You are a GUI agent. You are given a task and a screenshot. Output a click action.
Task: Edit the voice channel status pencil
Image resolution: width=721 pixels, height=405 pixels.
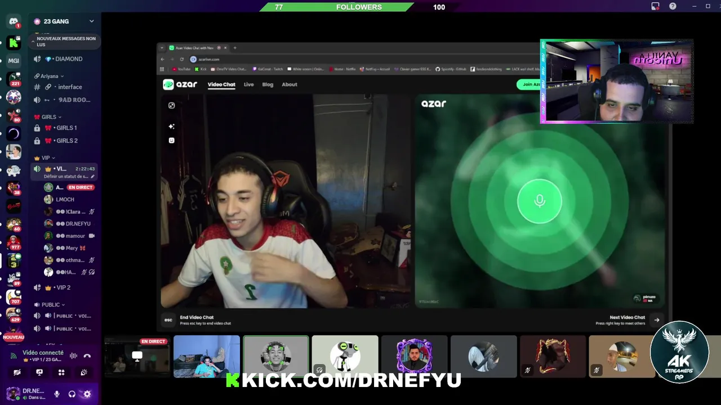[92, 177]
